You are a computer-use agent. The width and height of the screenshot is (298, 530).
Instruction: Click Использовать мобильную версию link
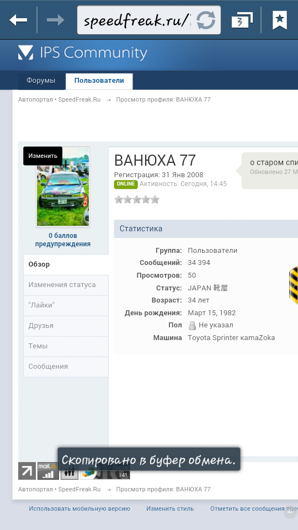tap(79, 508)
